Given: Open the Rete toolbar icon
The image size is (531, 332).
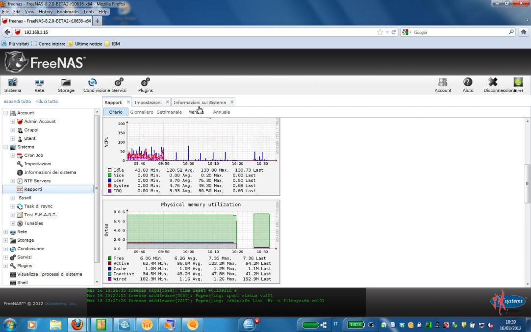Looking at the screenshot, I should point(39,85).
